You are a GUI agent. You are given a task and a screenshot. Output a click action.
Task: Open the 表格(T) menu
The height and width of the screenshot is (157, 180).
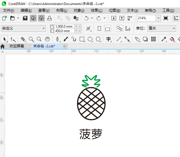point(150,11)
